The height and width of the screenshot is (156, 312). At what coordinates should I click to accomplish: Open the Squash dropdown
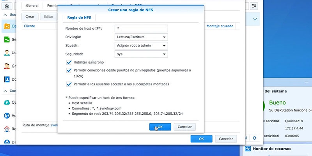(x=141, y=46)
